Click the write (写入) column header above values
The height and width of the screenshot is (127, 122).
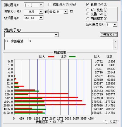[x=97, y=57]
